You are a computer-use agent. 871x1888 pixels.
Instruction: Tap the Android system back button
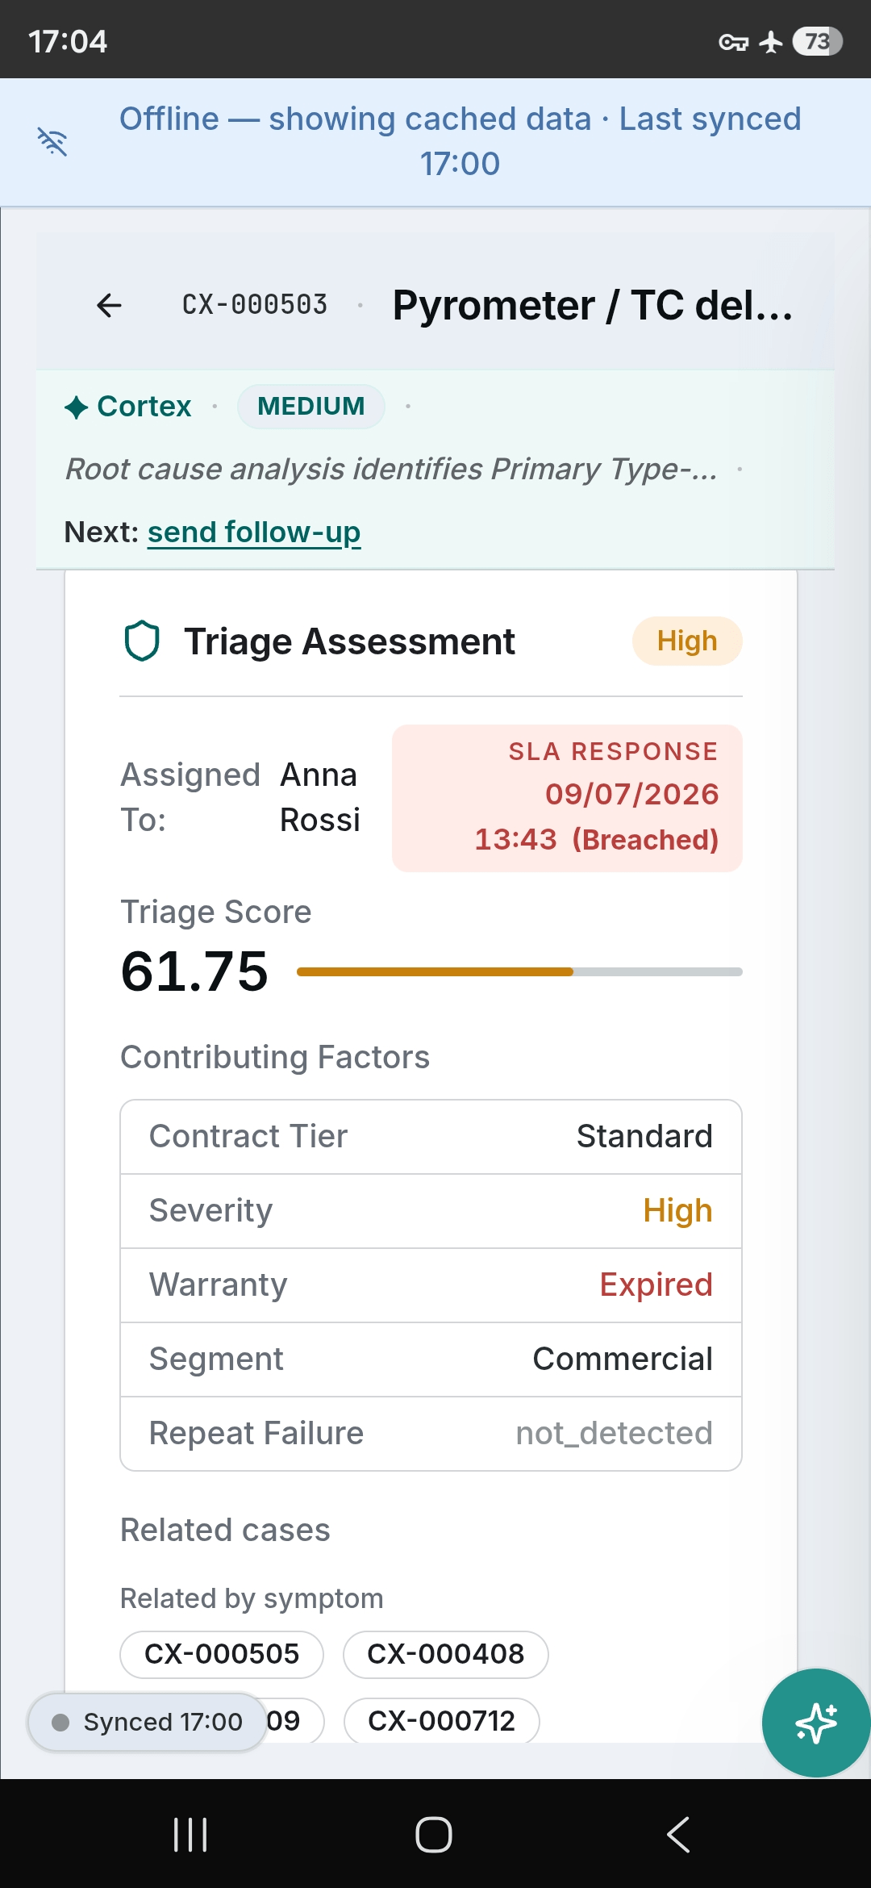[x=678, y=1834]
